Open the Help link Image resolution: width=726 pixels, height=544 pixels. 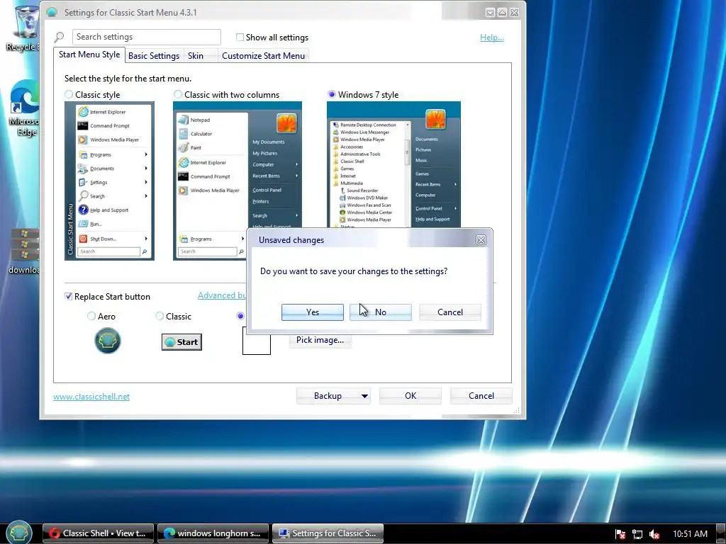[492, 38]
